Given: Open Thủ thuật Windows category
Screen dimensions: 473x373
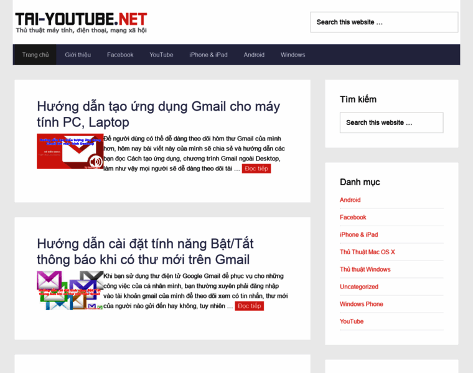Looking at the screenshot, I should (x=365, y=269).
